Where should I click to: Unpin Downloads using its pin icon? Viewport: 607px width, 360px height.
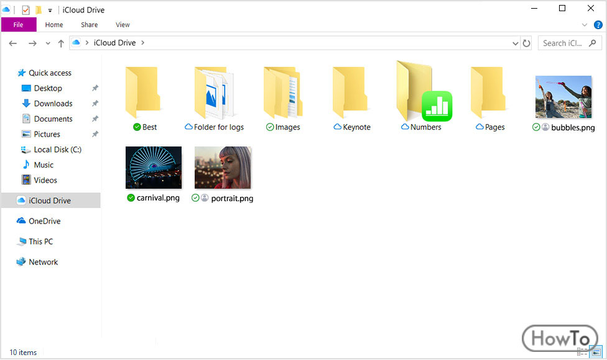click(x=95, y=104)
